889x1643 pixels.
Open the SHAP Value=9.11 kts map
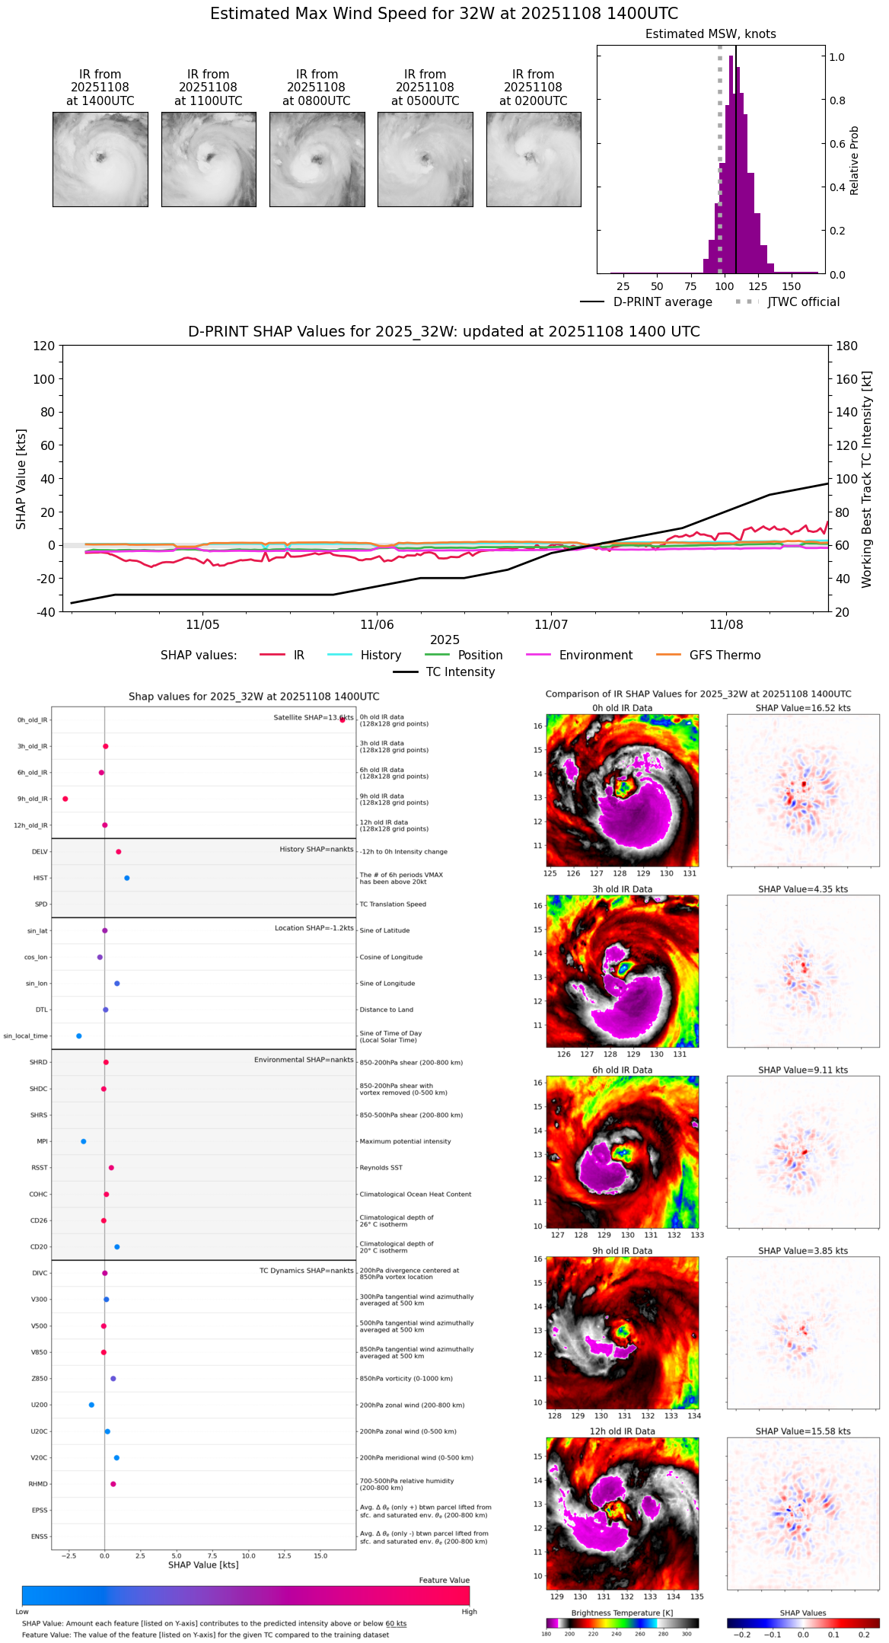[803, 1151]
